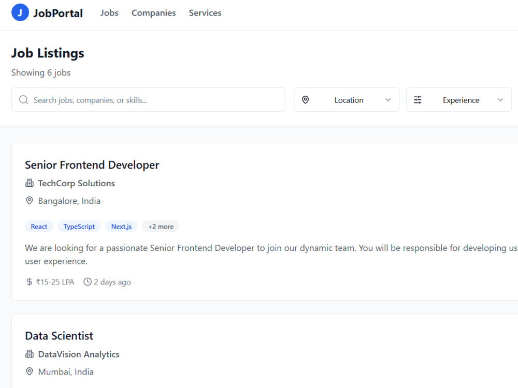Image resolution: width=518 pixels, height=388 pixels.
Task: Click location pin beside Mumbai, India
Action: click(x=30, y=371)
